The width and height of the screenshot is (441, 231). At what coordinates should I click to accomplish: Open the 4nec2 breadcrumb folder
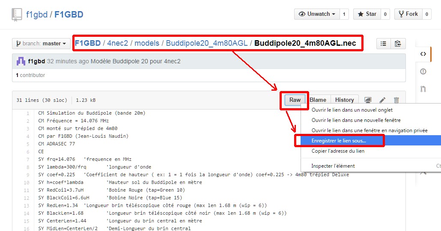pyautogui.click(x=118, y=43)
